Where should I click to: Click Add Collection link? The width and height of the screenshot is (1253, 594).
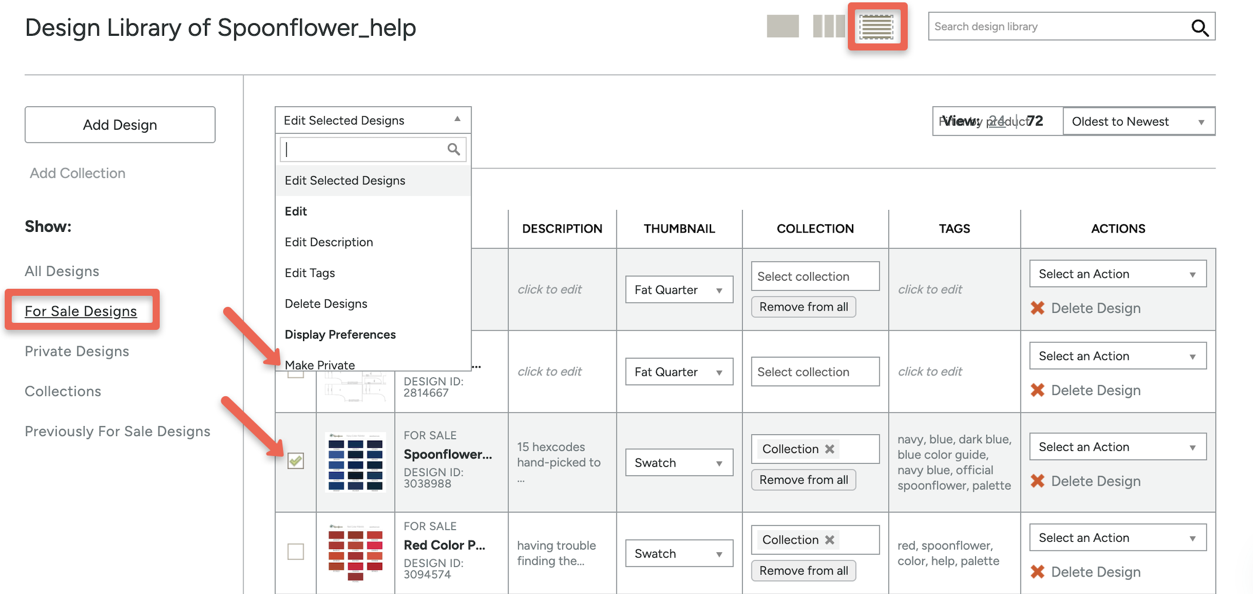tap(78, 173)
